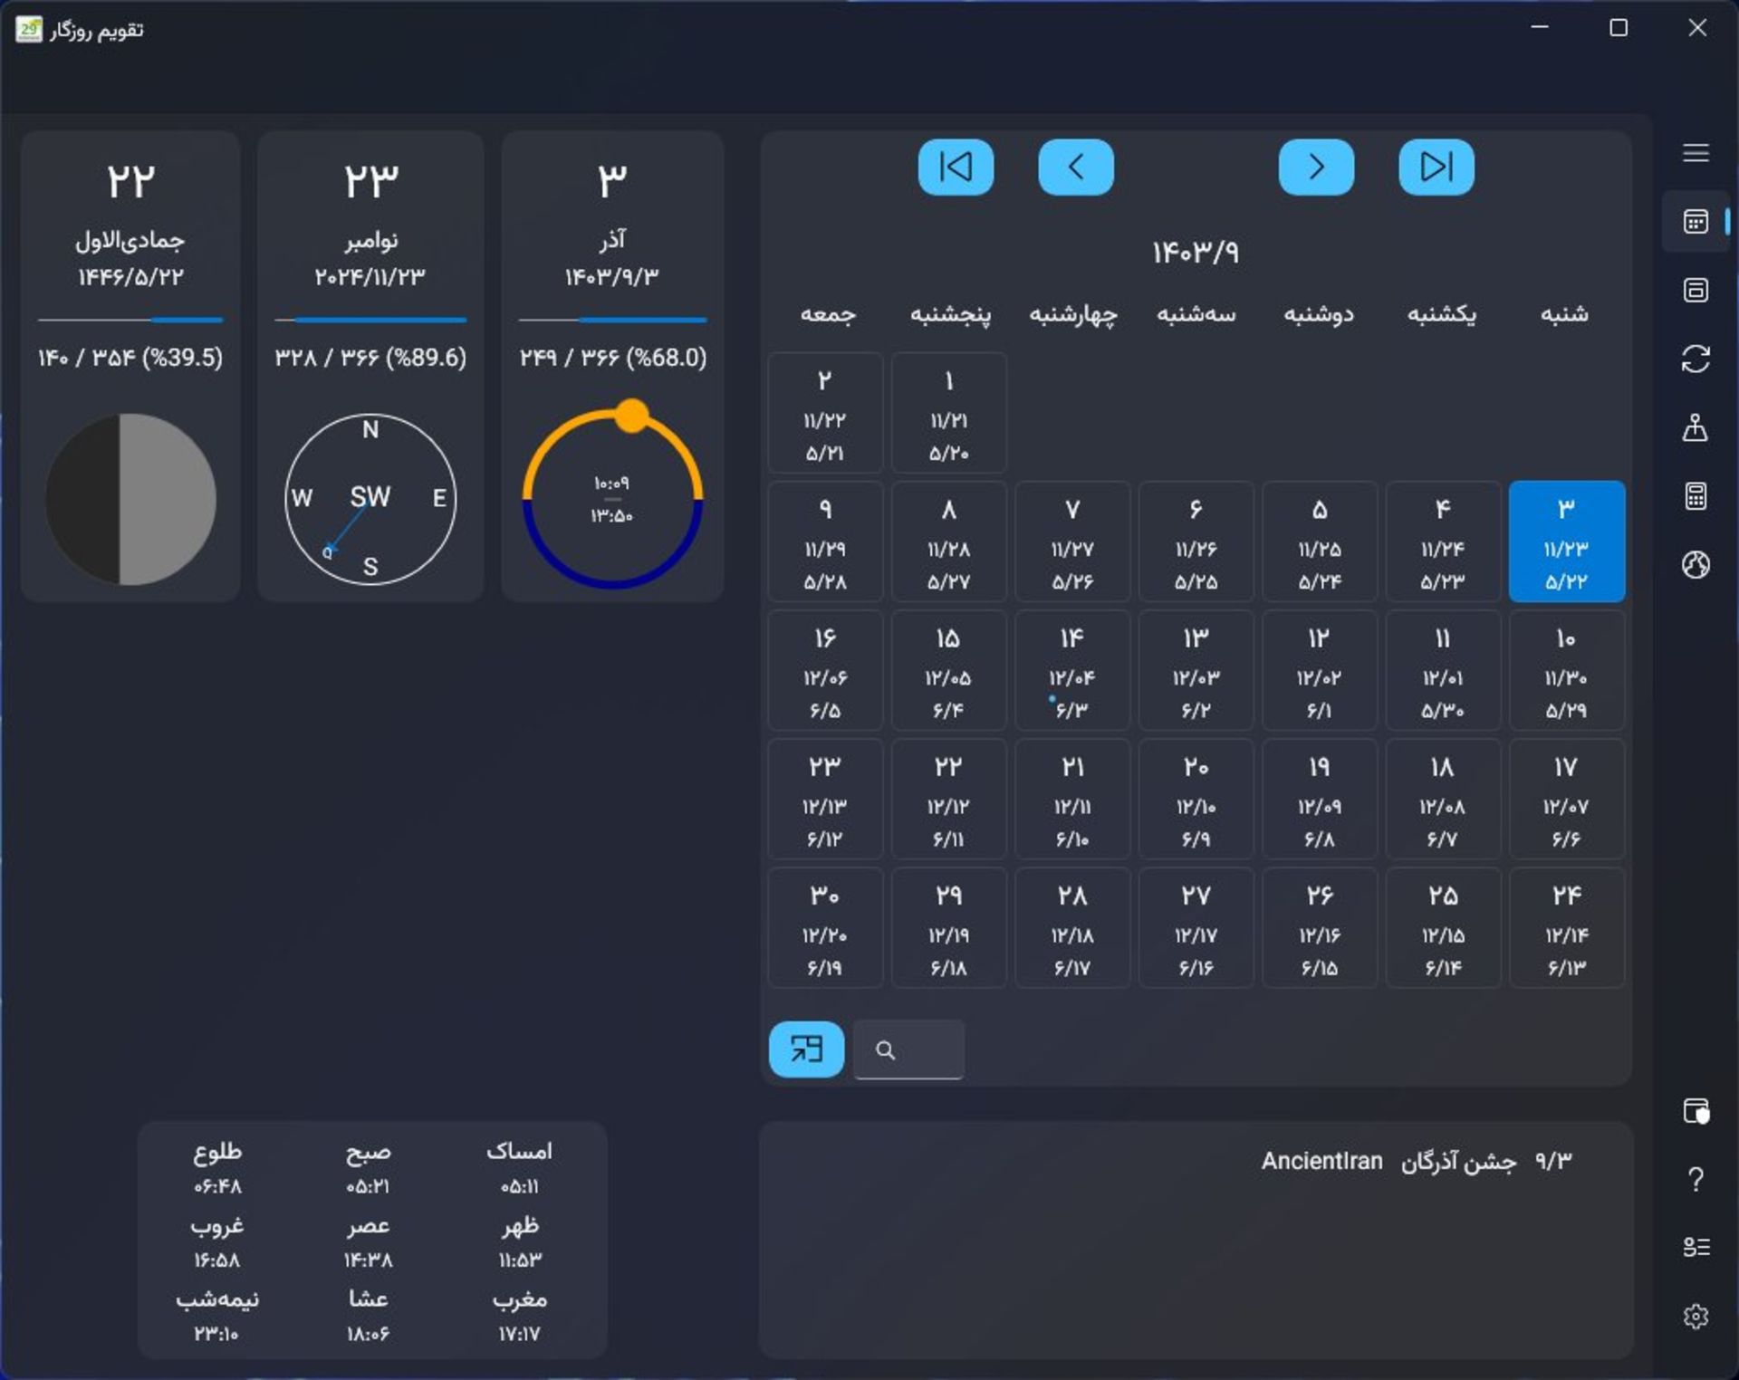Open the calculator icon in sidebar

[1696, 496]
